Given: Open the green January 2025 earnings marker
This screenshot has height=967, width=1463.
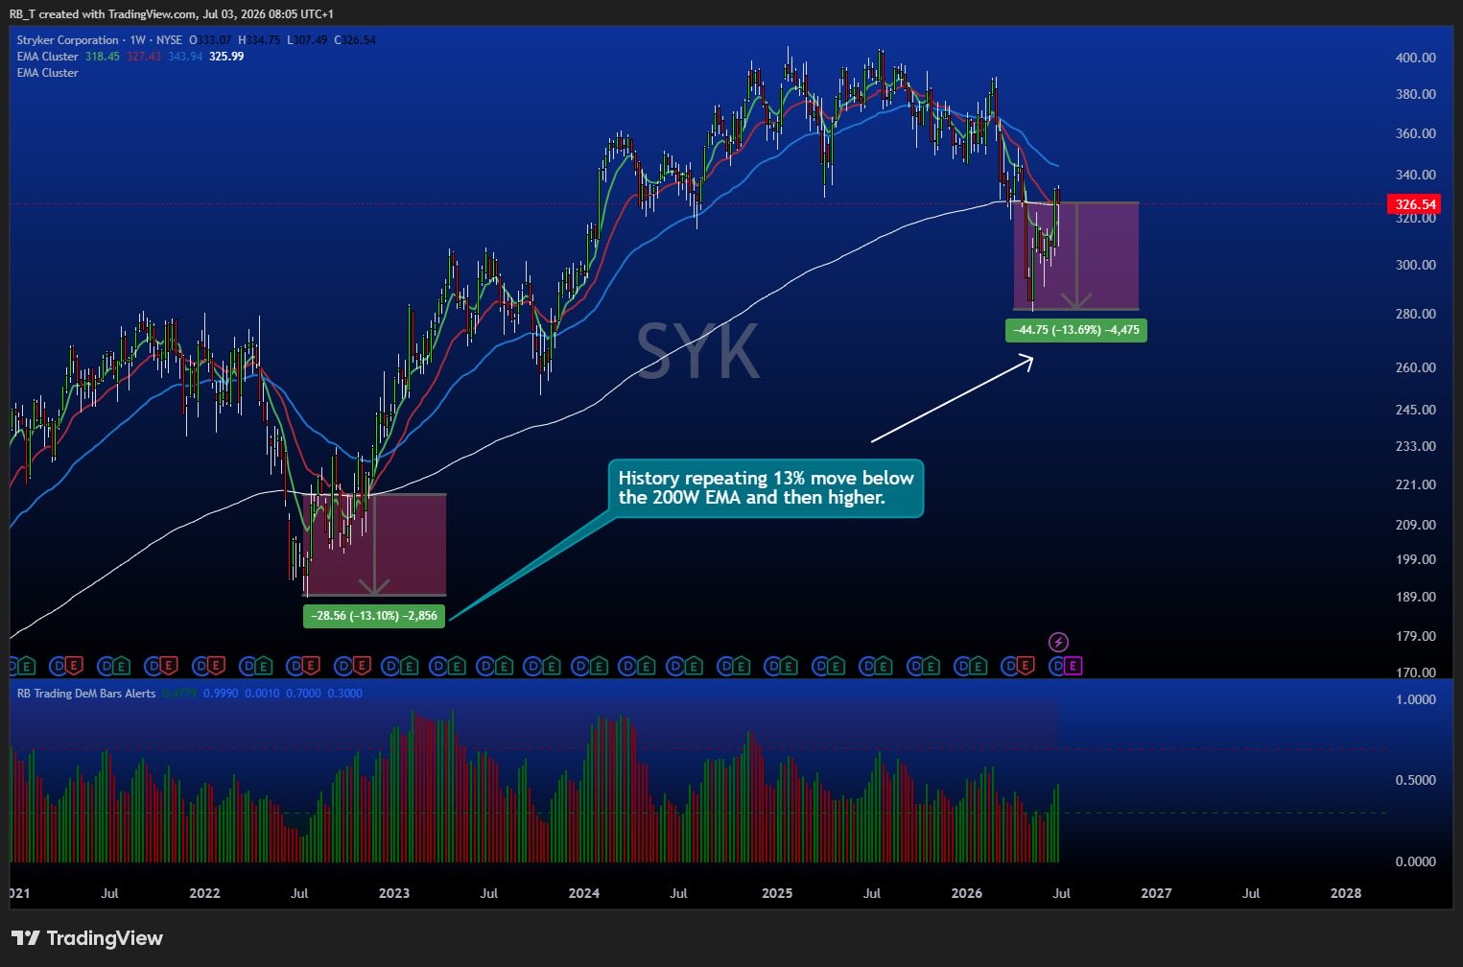Looking at the screenshot, I should (789, 665).
